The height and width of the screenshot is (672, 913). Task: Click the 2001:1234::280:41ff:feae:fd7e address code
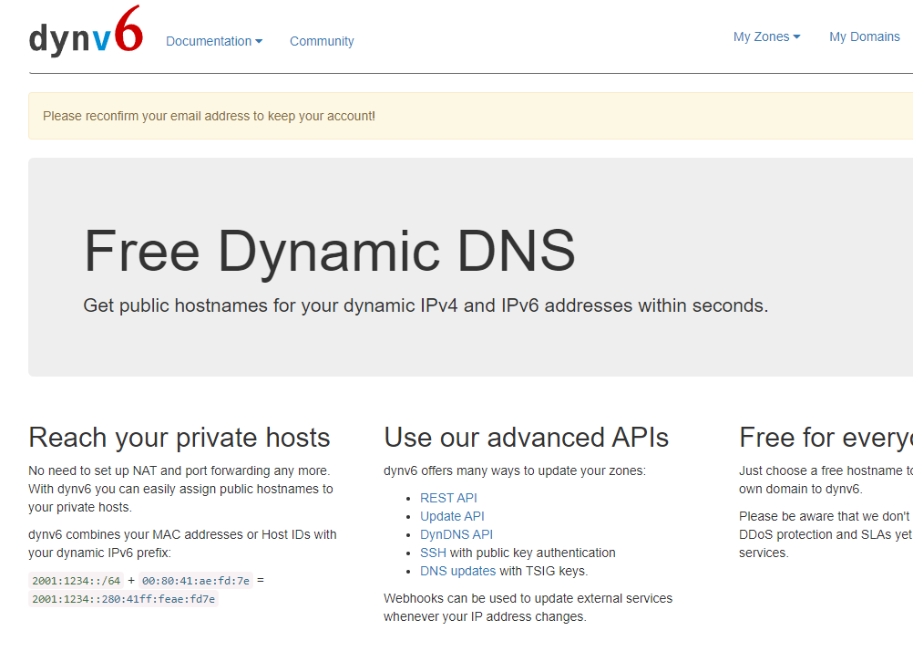(123, 599)
